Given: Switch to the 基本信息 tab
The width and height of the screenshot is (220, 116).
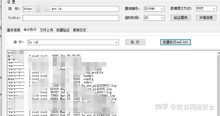Looking at the screenshot, I should pyautogui.click(x=13, y=30).
